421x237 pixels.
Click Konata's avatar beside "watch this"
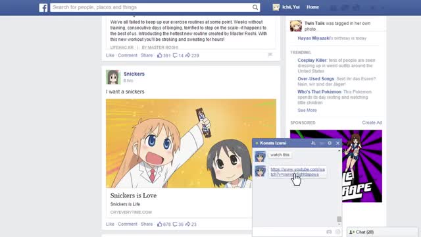260,157
